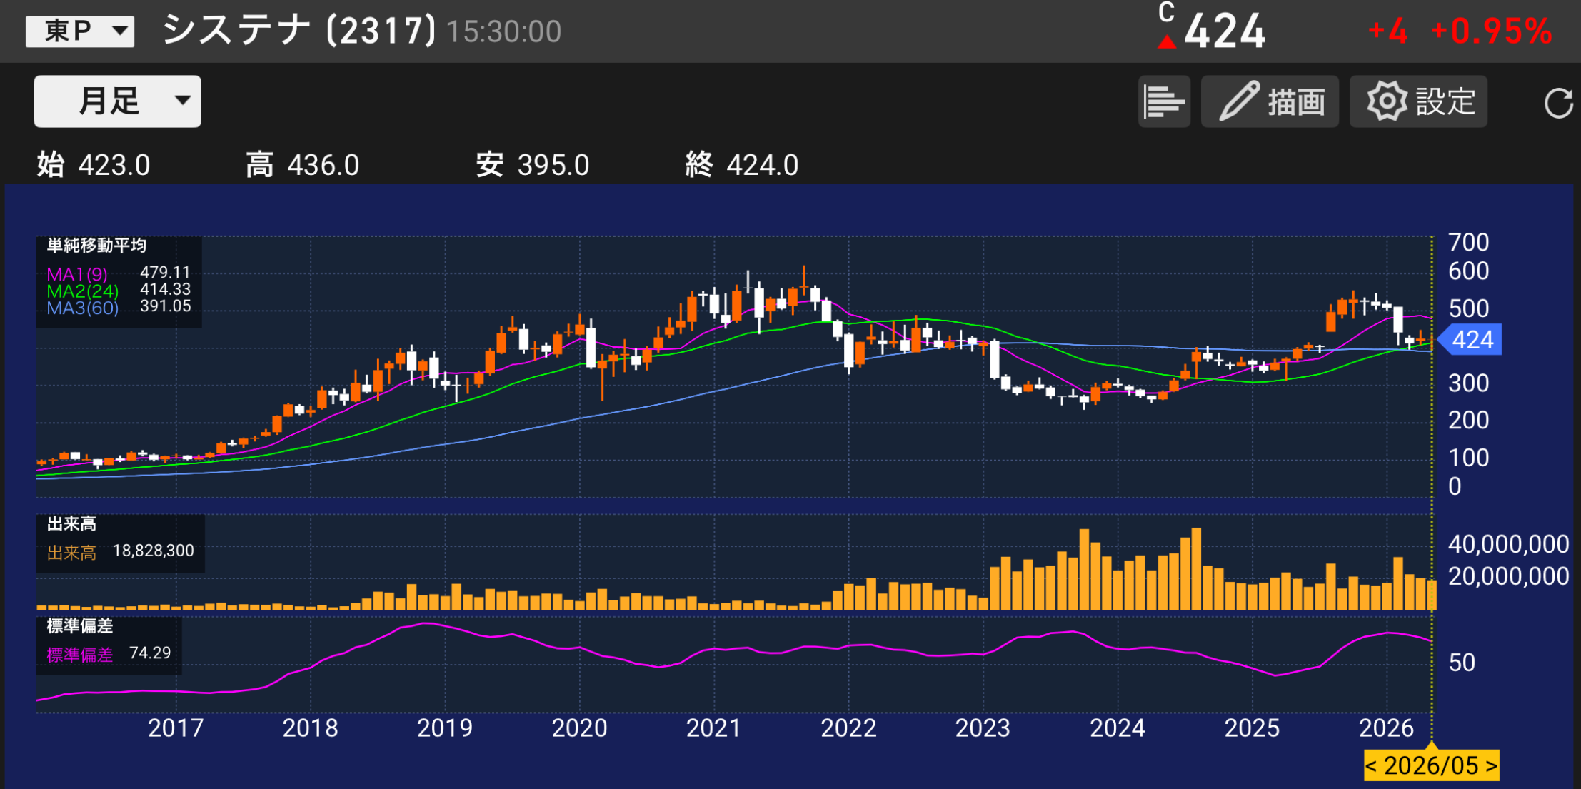Screen dimensions: 1581x789
Task: Click the 標準偏差 panel title
Action: tap(80, 626)
